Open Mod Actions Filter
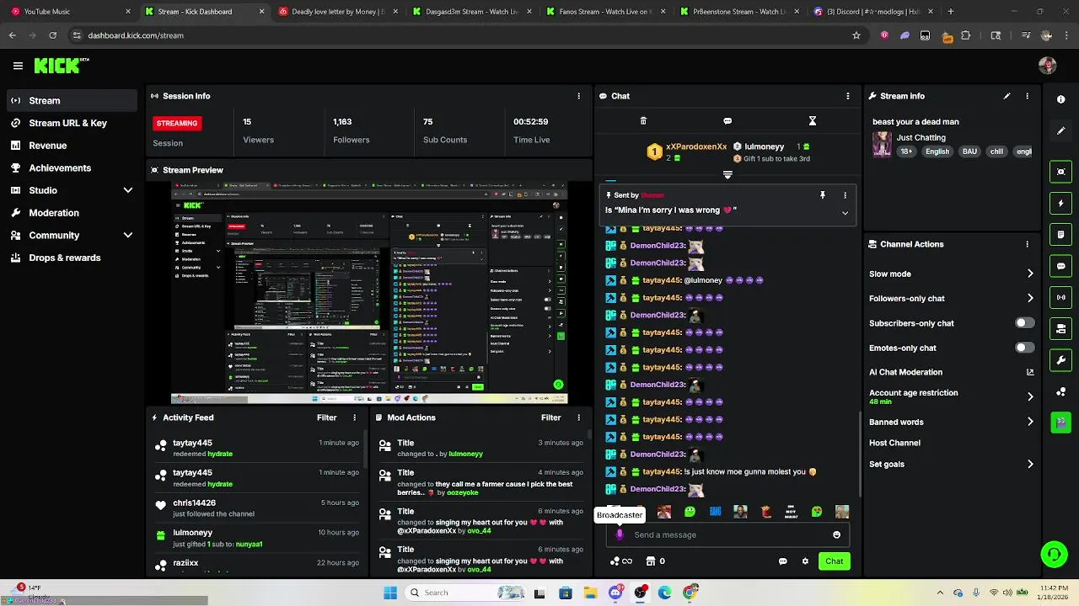Image resolution: width=1079 pixels, height=606 pixels. tap(550, 417)
